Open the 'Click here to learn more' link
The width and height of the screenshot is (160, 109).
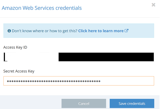pos(101,31)
